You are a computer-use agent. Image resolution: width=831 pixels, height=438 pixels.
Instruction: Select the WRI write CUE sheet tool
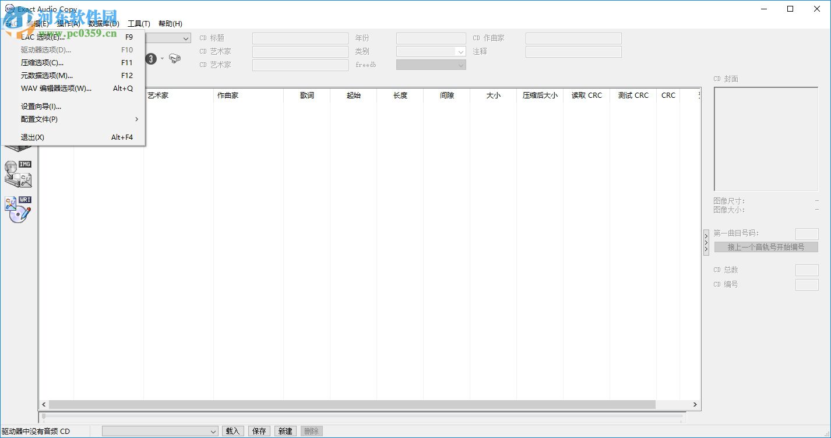18,209
